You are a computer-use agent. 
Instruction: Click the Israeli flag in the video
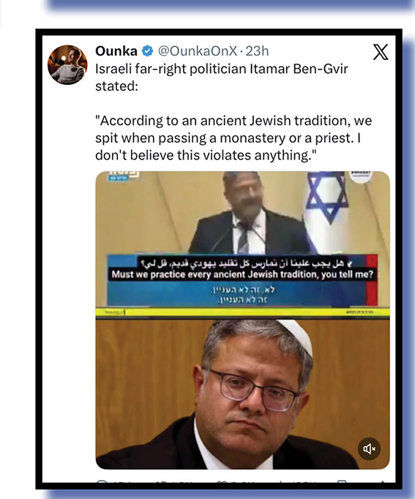[329, 210]
